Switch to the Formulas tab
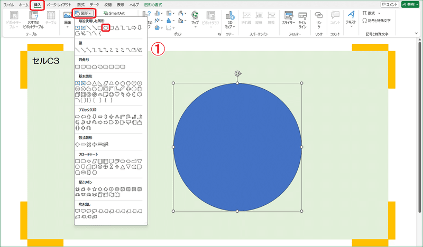Viewport: 423px width, 247px height. (81, 5)
